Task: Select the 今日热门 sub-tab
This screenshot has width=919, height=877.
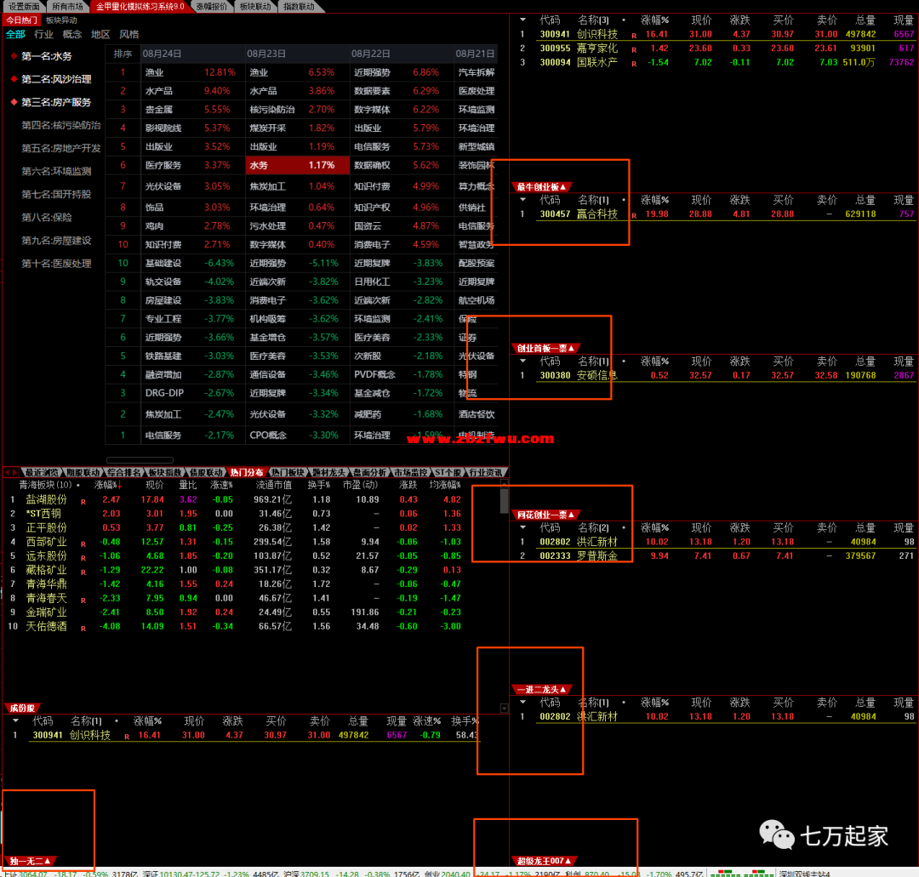Action: [x=21, y=20]
